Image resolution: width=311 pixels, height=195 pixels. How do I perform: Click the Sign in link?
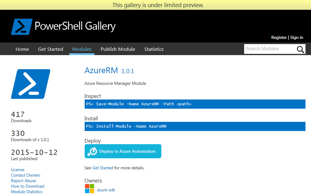pos(297,37)
